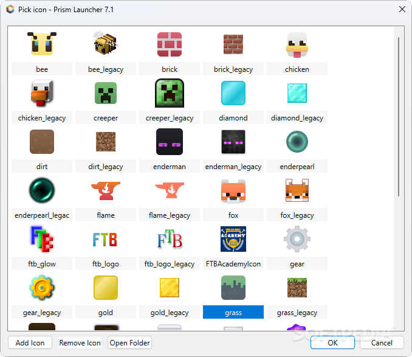Screen dimensions: 412x357
Task: Pick the FTBAcademyIcon image
Action: click(233, 239)
